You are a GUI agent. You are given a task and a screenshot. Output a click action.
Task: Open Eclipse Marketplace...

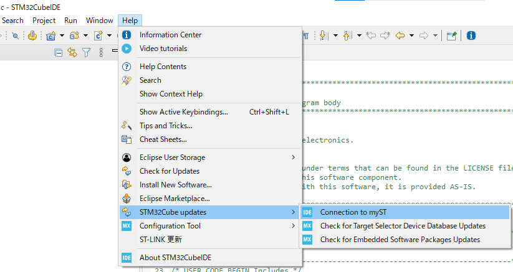[x=210, y=199]
